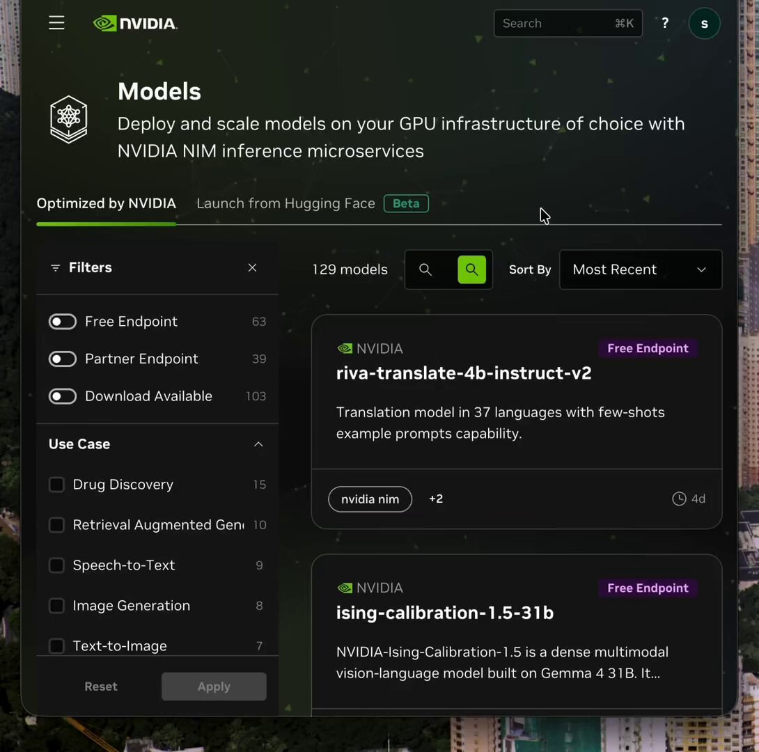Click the Reset filters button

pyautogui.click(x=101, y=686)
